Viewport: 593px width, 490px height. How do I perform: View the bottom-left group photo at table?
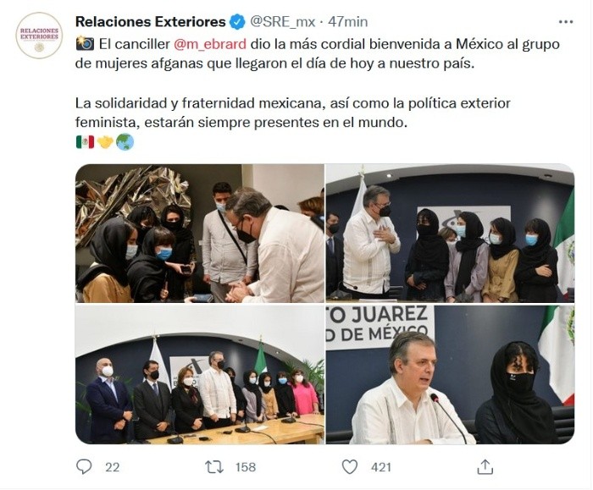pyautogui.click(x=200, y=374)
